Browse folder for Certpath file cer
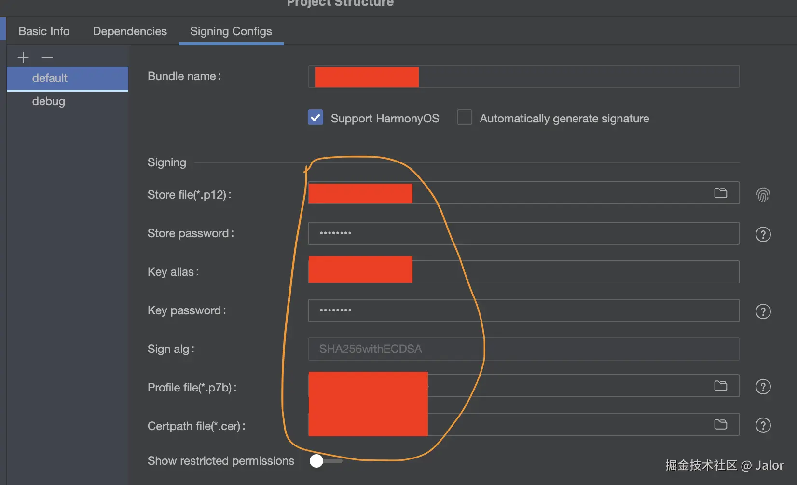The height and width of the screenshot is (485, 797). (x=720, y=424)
